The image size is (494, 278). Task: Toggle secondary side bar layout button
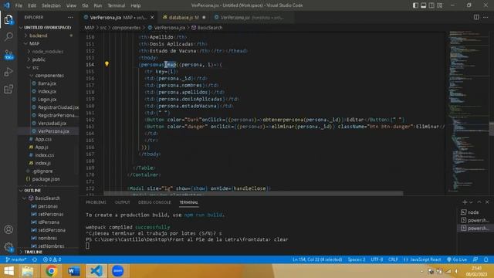(x=431, y=5)
